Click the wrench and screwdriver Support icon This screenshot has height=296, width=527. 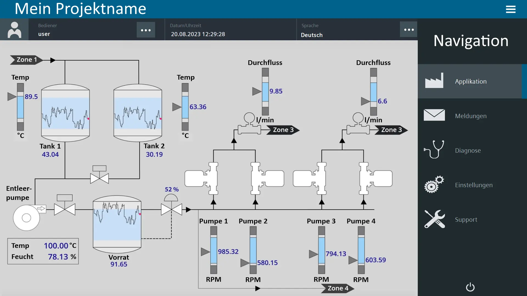pos(435,219)
